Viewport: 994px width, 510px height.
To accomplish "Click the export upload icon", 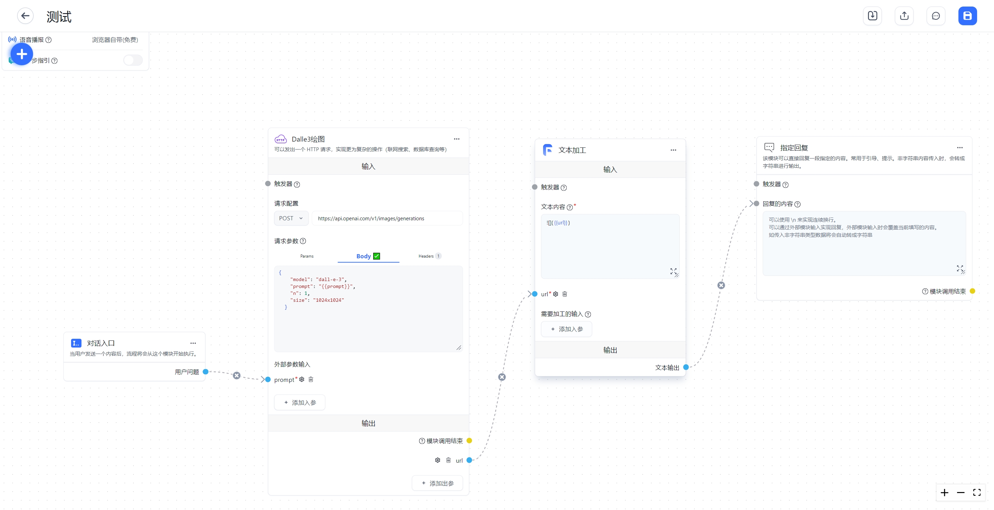I will point(904,16).
